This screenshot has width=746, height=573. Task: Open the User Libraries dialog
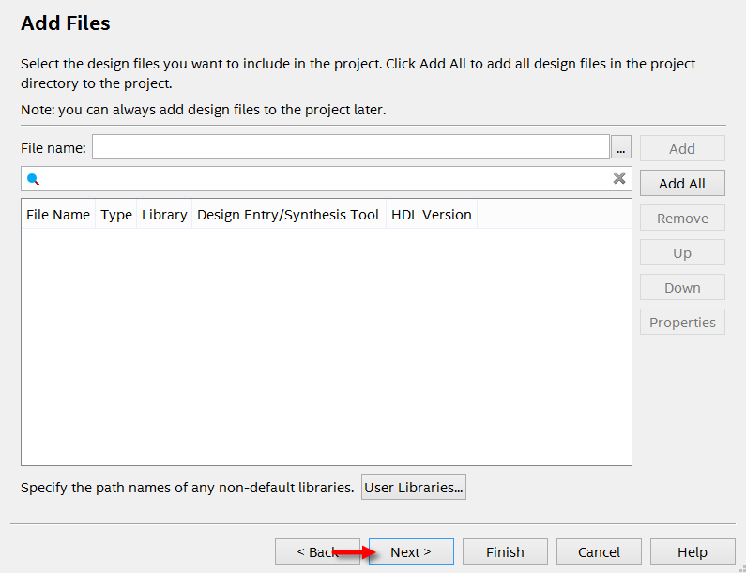point(414,487)
